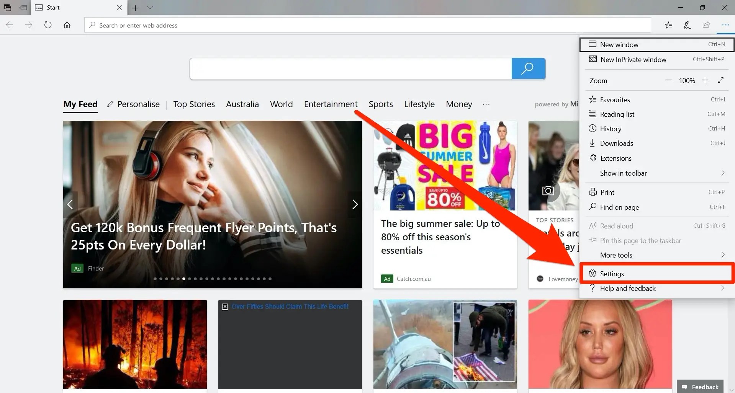Open a new tab with plus button

click(x=135, y=8)
